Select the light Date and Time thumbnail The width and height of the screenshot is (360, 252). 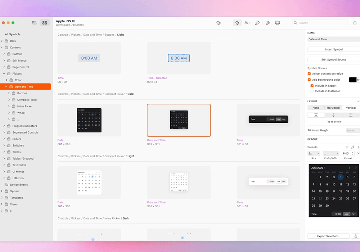(x=179, y=183)
